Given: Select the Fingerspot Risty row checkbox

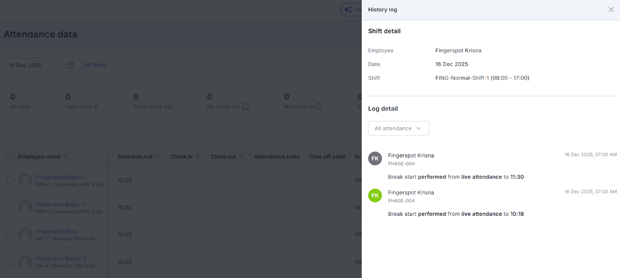Looking at the screenshot, I should [10, 234].
